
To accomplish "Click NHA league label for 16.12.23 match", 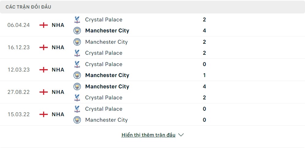I will coord(58,47).
